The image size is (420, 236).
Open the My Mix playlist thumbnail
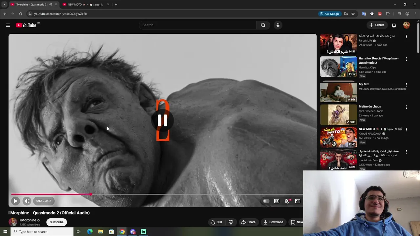(x=338, y=92)
